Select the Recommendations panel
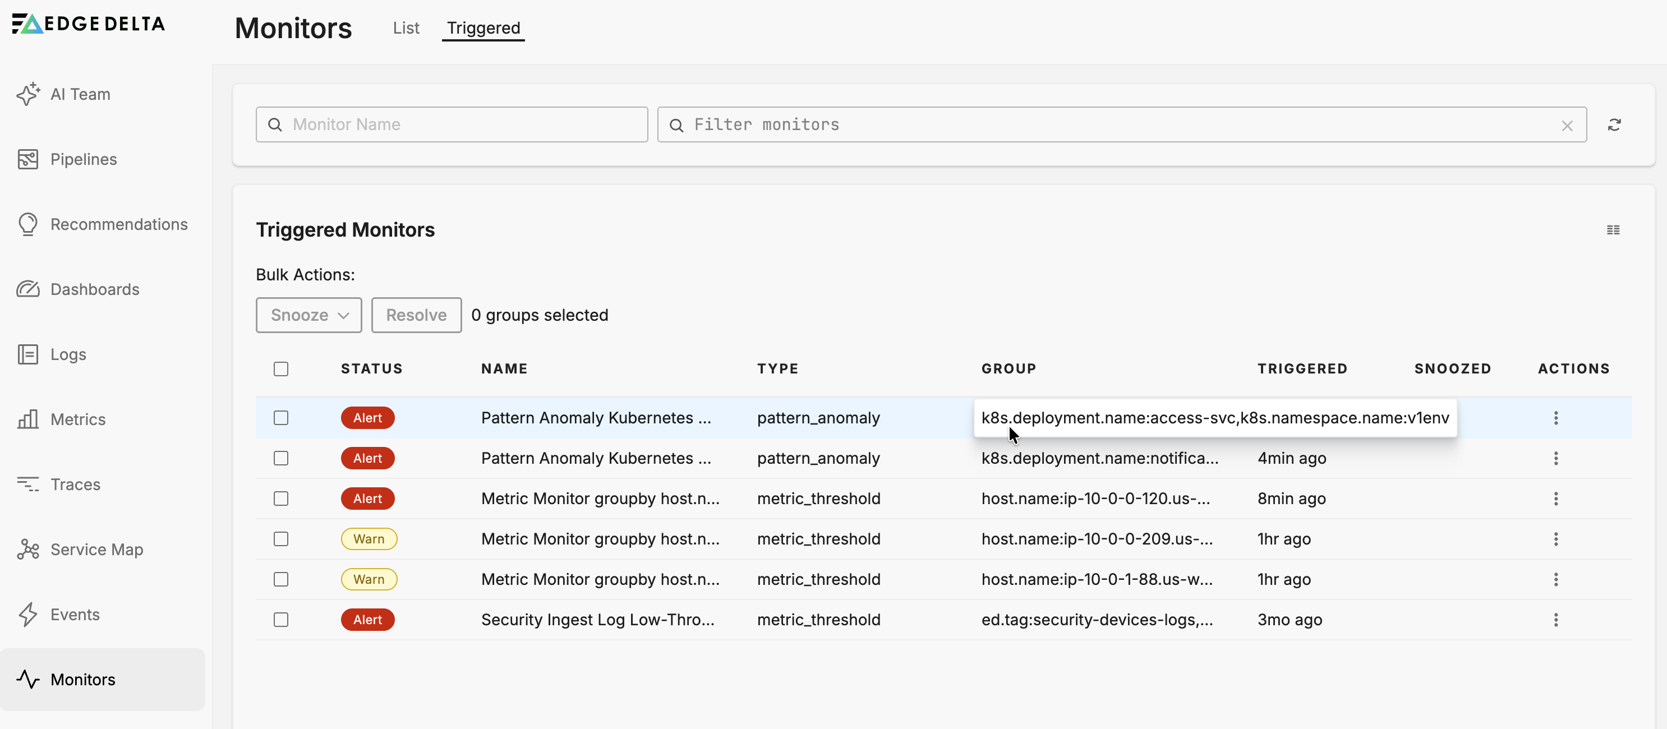This screenshot has width=1667, height=729. coord(119,224)
